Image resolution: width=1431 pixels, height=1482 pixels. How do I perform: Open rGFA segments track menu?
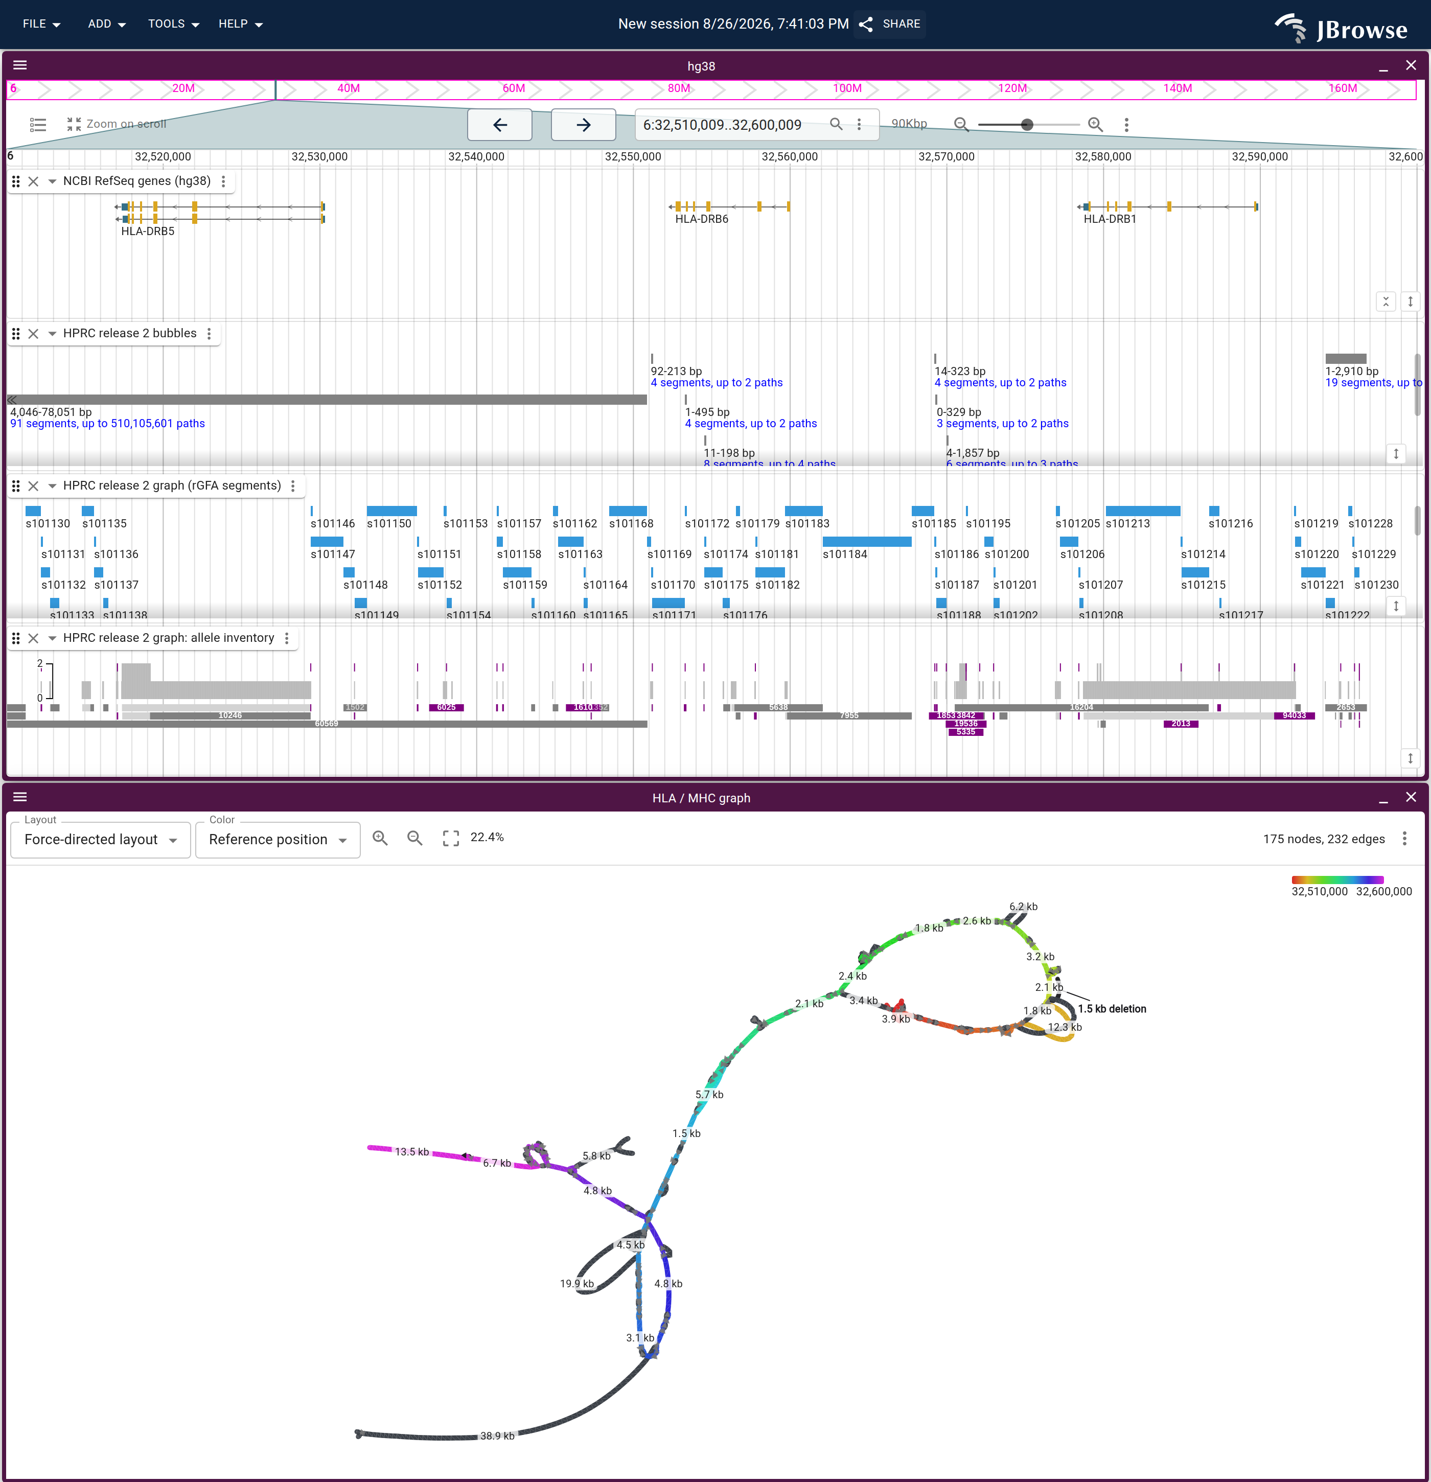click(293, 486)
